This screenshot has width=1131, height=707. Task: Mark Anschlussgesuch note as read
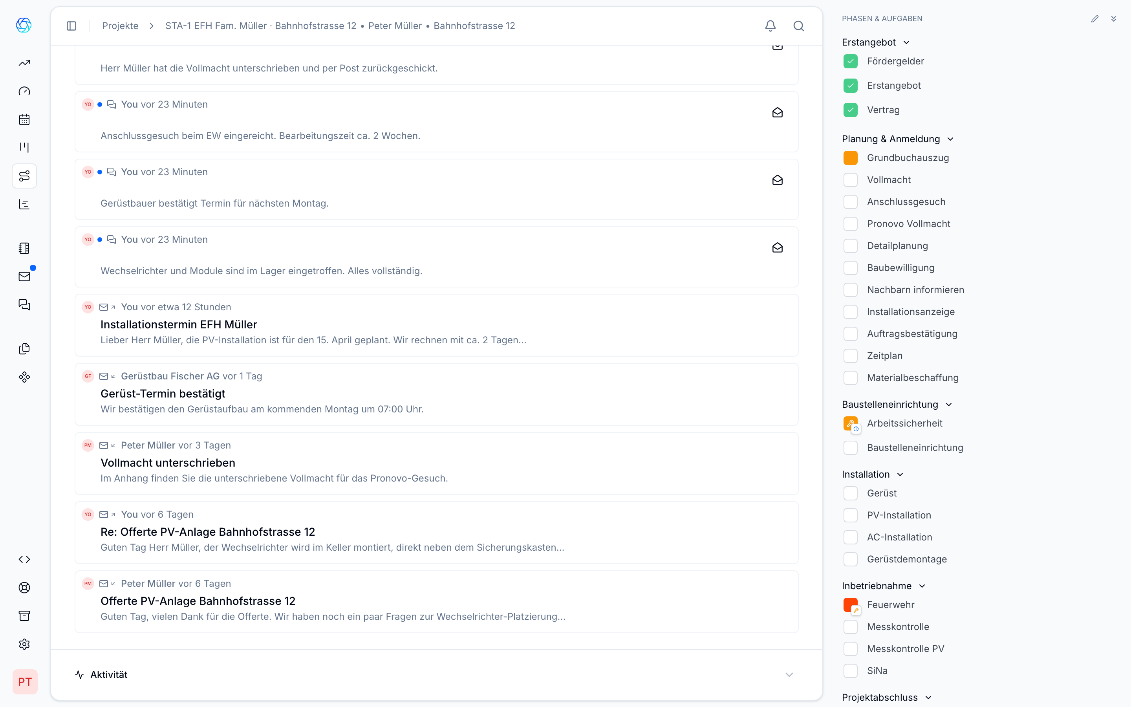pyautogui.click(x=777, y=113)
